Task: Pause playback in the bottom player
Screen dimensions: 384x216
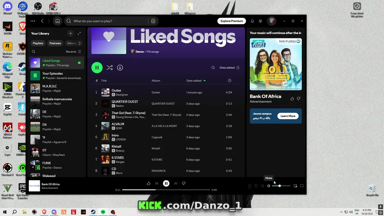Action: [x=166, y=183]
